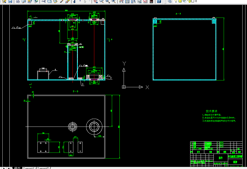The width and height of the screenshot is (247, 169).
Task: Toggle layer 0 on/off lightbulb
Action: click(176, 1)
